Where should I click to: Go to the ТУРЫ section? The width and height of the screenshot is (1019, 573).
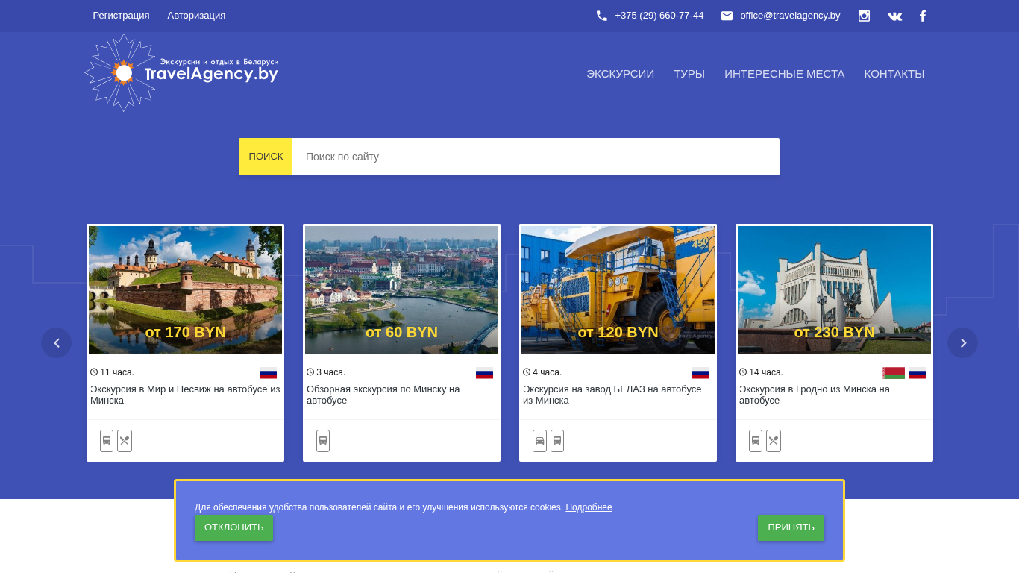tap(689, 74)
